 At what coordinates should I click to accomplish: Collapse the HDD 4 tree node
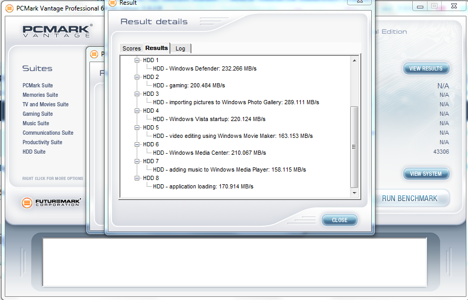click(x=137, y=111)
